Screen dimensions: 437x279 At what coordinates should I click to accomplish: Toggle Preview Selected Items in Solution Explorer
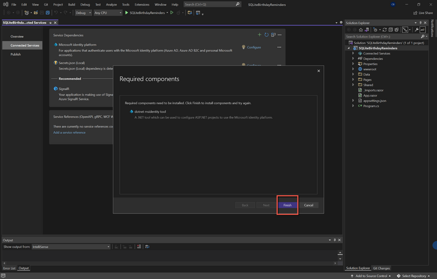click(423, 30)
